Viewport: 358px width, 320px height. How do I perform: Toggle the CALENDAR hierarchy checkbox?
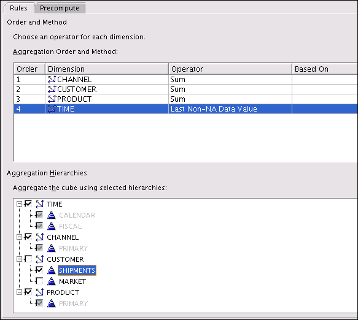click(x=39, y=215)
